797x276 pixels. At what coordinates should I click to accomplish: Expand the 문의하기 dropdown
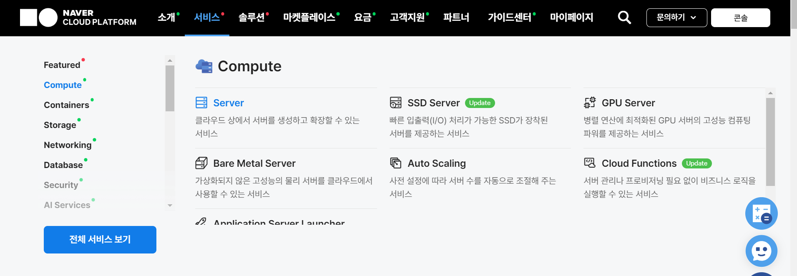coord(676,18)
